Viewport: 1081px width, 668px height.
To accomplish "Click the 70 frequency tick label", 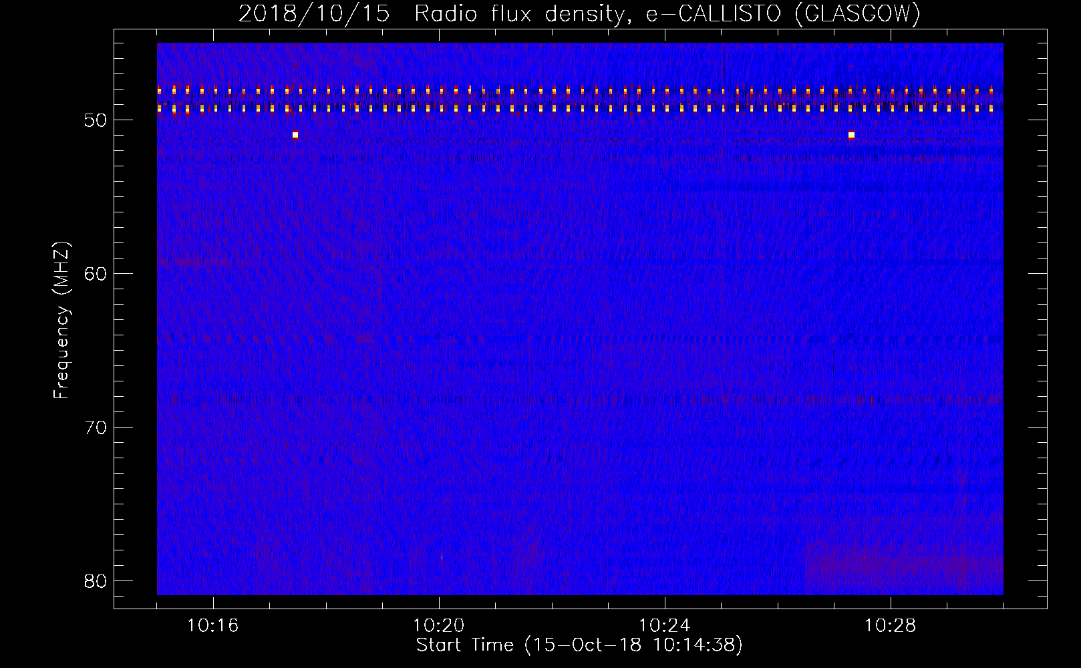I will point(96,428).
